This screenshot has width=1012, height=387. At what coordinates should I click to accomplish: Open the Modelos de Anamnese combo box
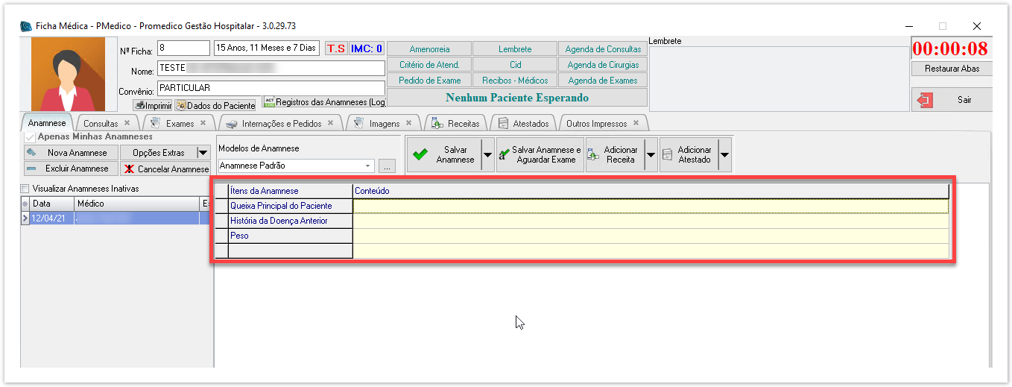click(x=296, y=166)
